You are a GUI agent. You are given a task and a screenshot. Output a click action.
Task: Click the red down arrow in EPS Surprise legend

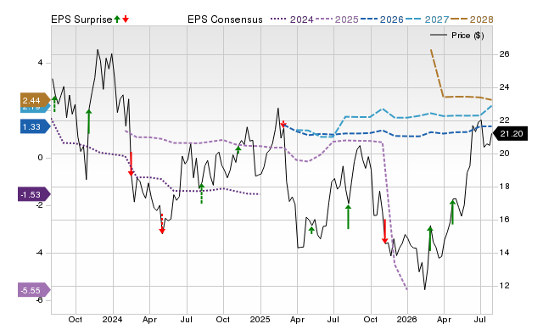tap(126, 19)
